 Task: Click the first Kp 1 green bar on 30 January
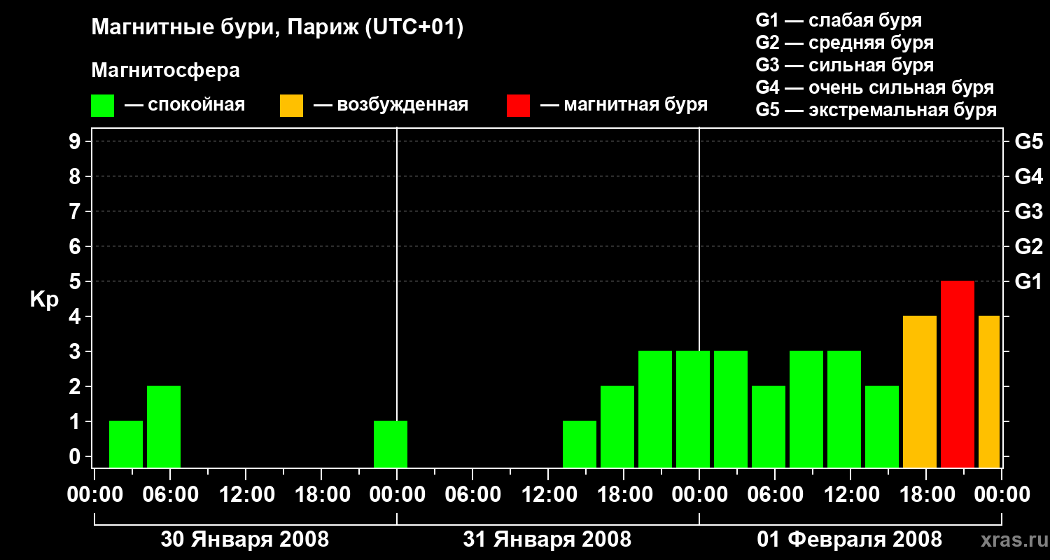click(x=126, y=444)
